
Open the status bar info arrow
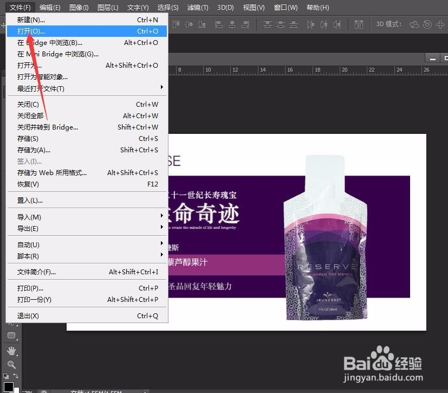(146, 391)
